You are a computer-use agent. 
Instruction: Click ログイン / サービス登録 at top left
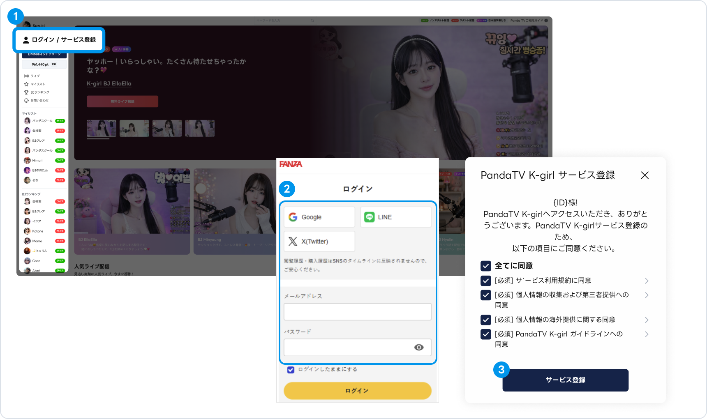tap(59, 40)
